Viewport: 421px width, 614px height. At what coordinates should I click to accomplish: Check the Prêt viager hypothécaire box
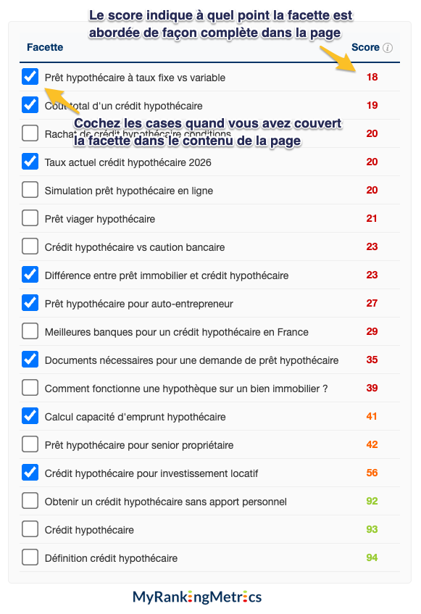(30, 218)
